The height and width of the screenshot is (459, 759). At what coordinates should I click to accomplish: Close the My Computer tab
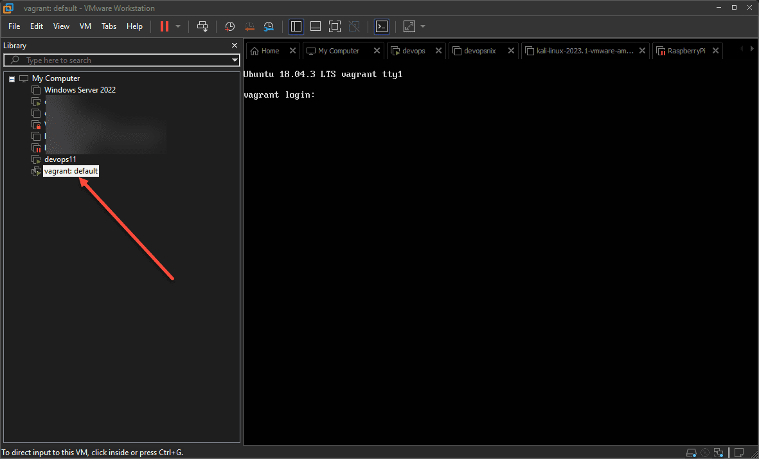pyautogui.click(x=377, y=50)
